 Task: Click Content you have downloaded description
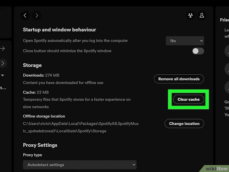(x=63, y=83)
